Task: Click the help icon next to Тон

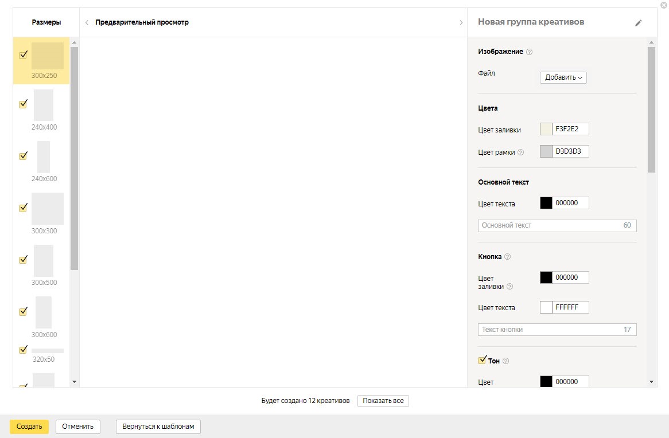Action: [x=505, y=361]
